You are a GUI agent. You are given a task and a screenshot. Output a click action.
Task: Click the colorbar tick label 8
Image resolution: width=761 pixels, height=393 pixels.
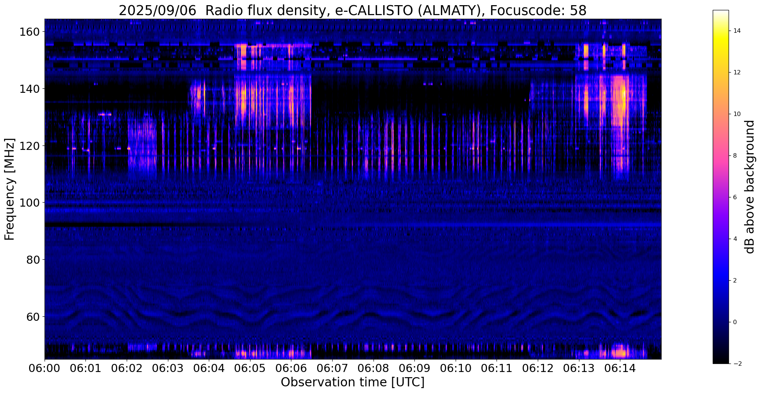735,156
